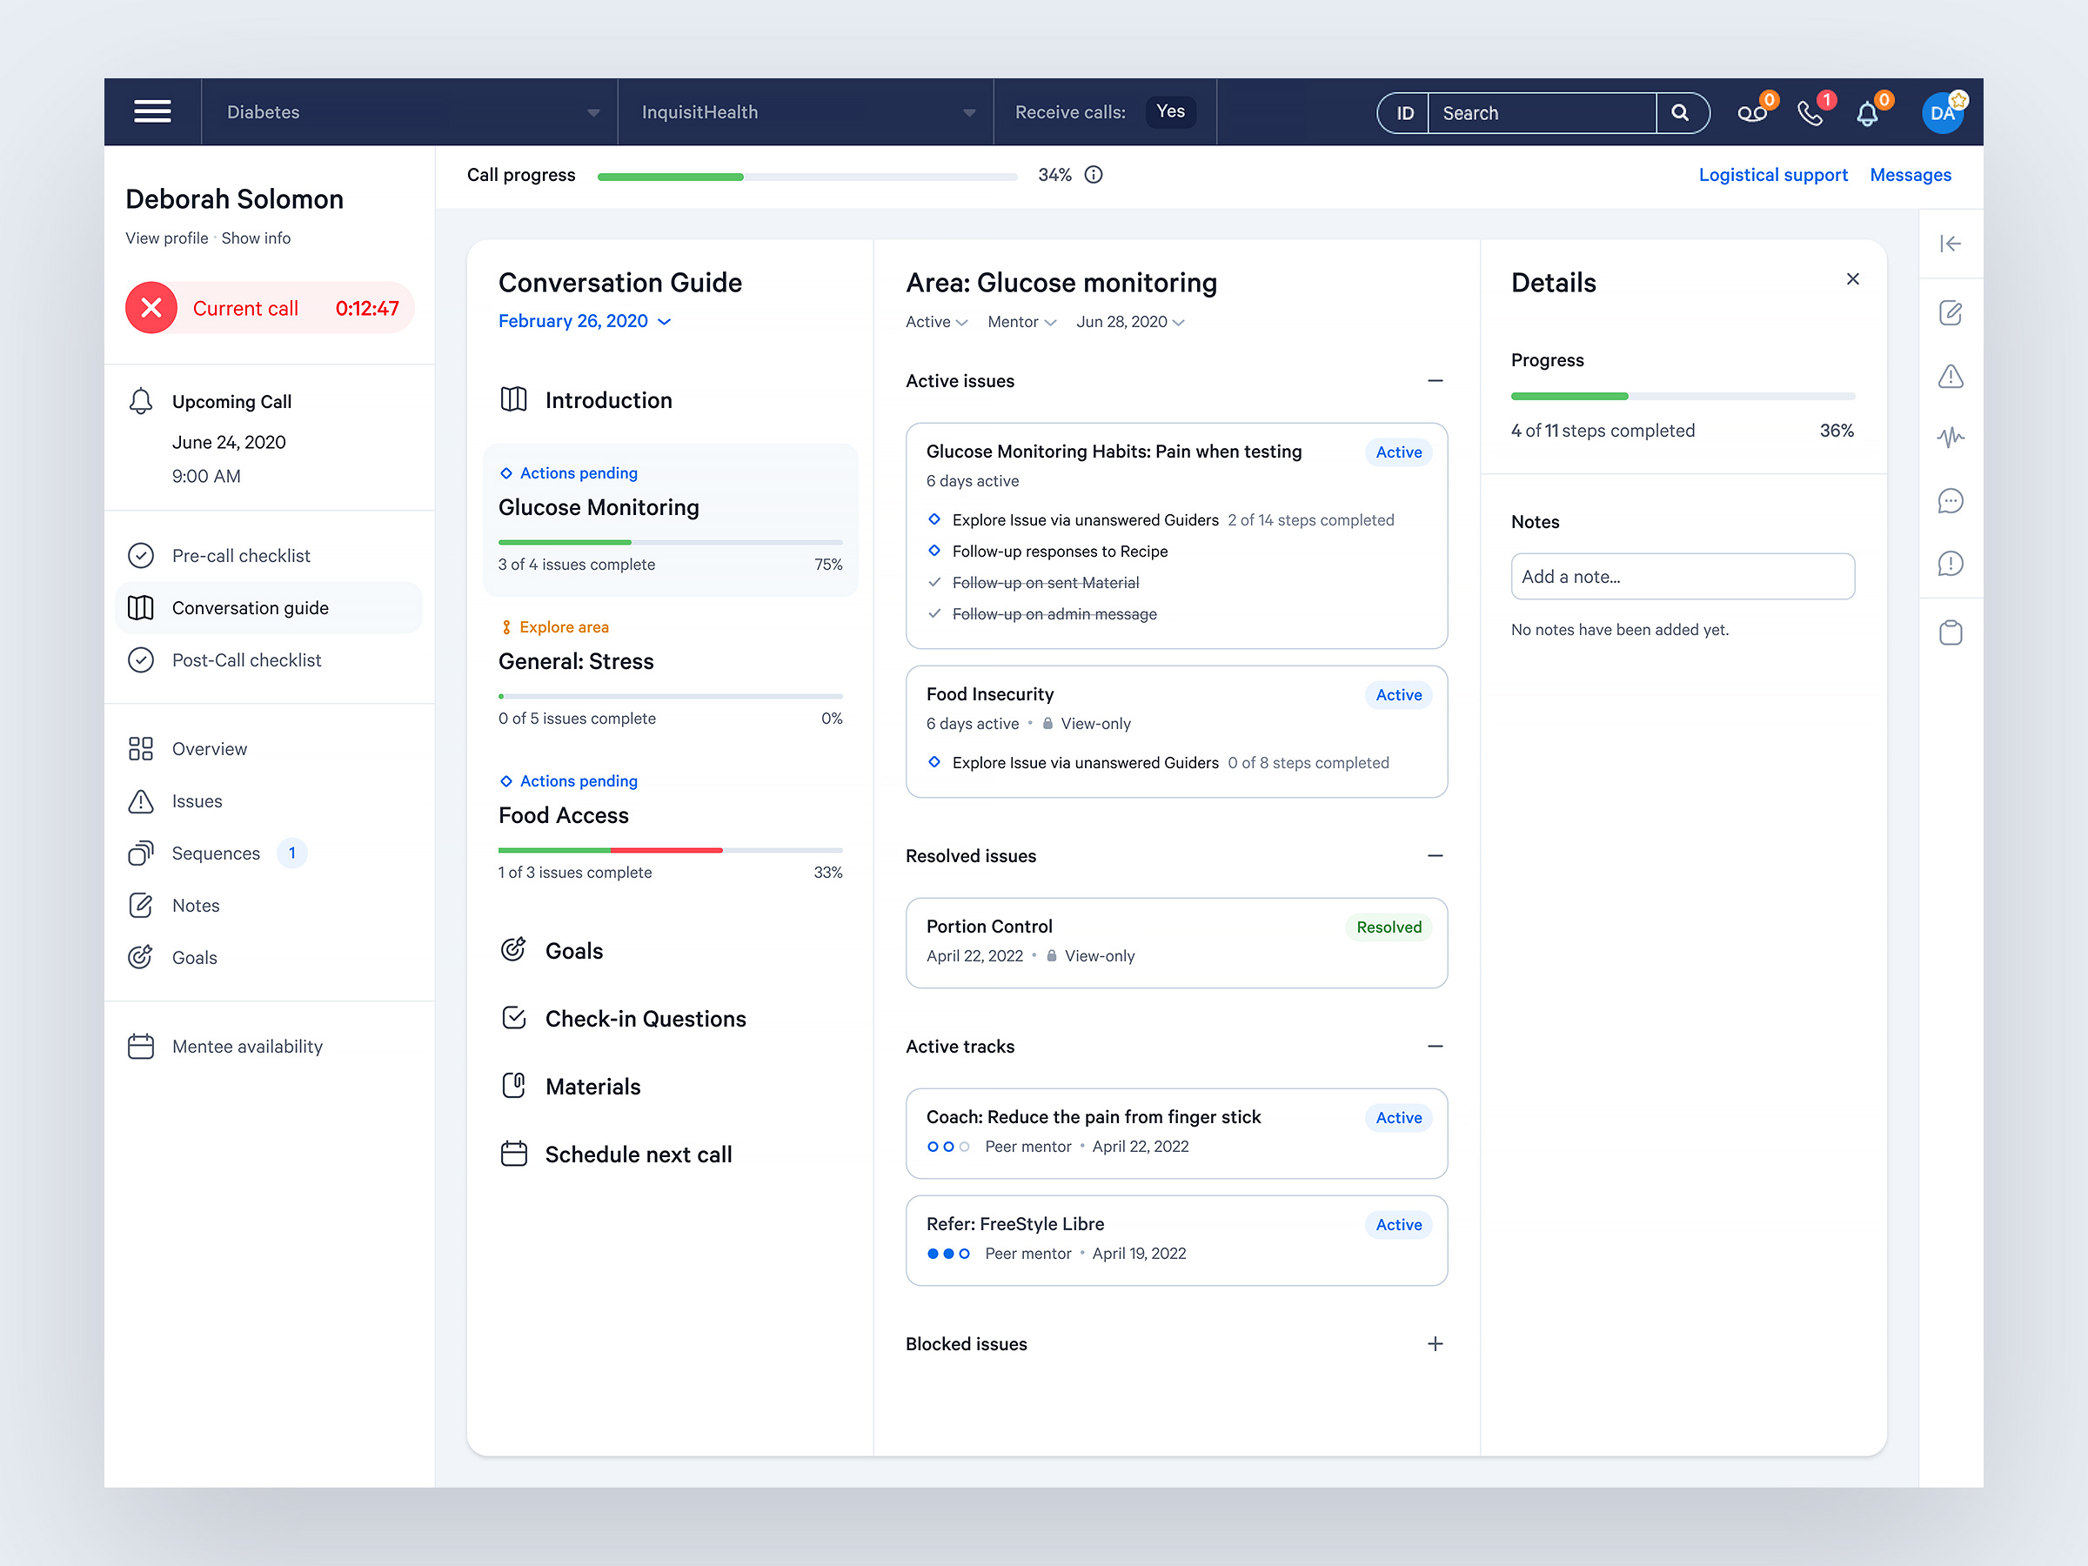This screenshot has width=2088, height=1566.
Task: Click the Logistical support link
Action: [x=1773, y=175]
